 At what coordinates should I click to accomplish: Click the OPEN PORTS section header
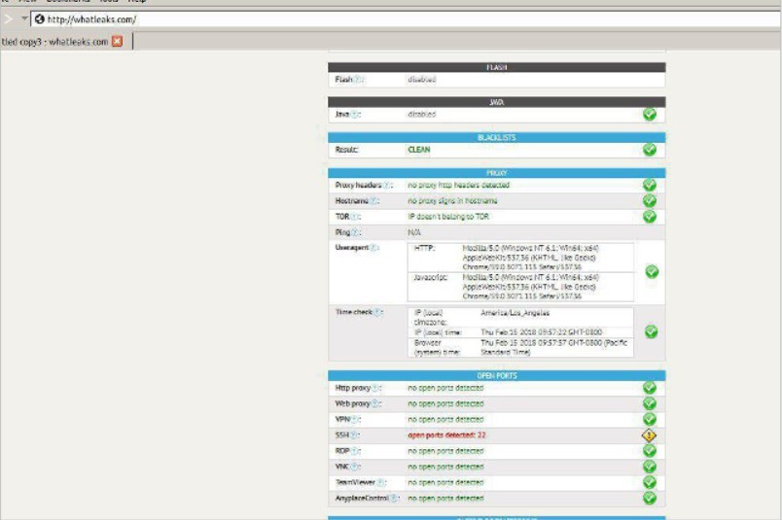496,374
